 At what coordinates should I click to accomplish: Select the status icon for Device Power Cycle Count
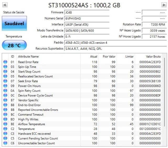(5, 95)
